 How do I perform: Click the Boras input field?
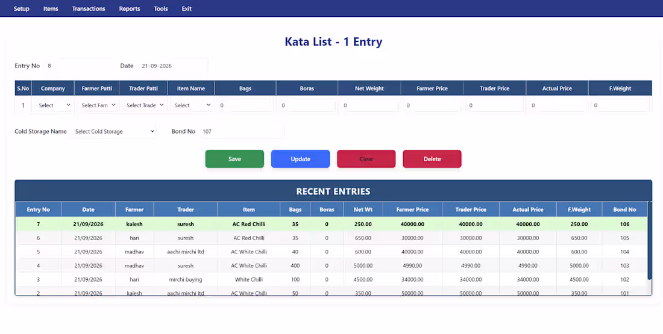[x=307, y=105]
